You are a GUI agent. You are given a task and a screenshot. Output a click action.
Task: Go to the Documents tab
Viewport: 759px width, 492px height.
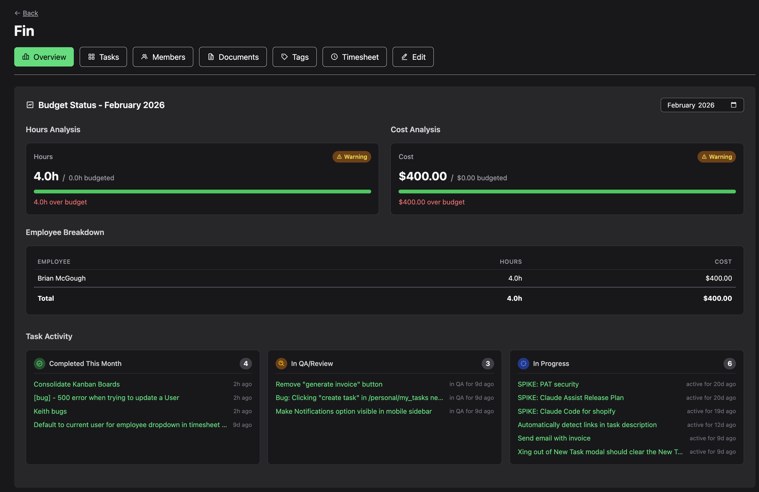coord(233,57)
